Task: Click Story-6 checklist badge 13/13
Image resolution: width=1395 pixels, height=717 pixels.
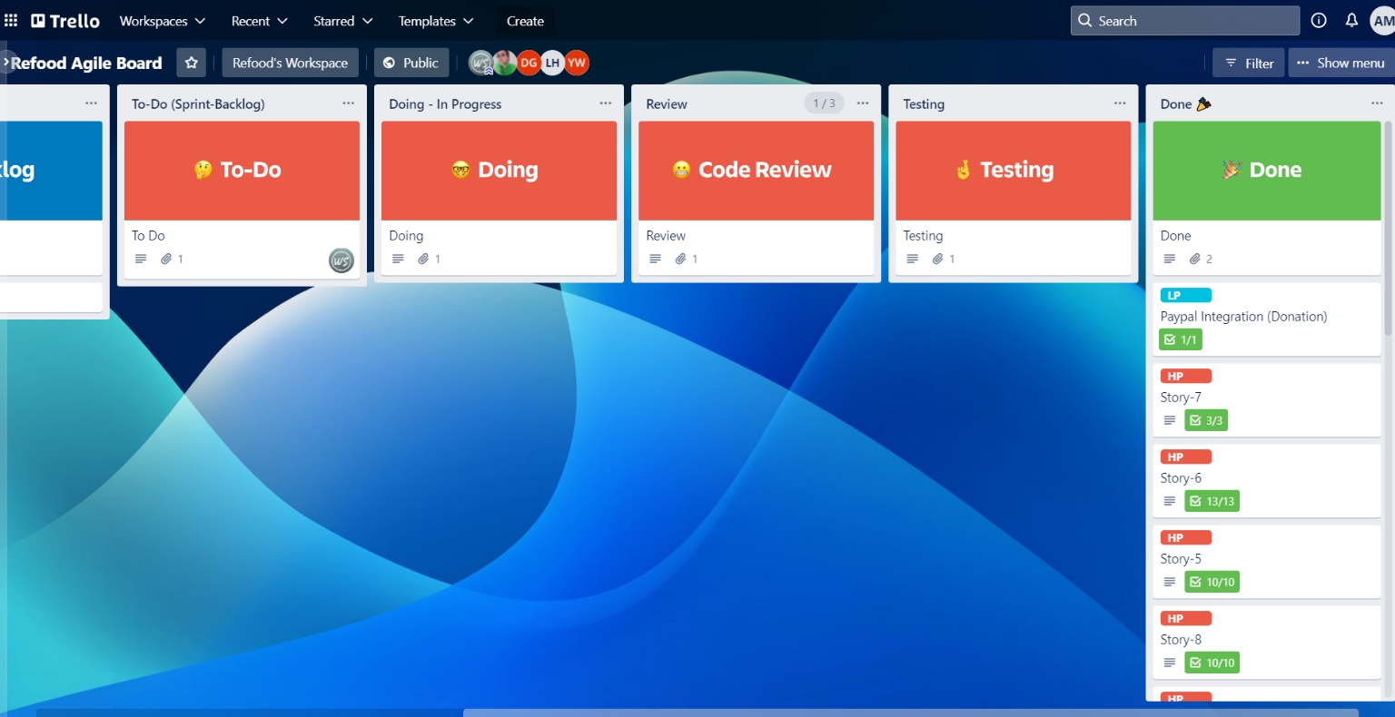Action: coord(1212,501)
